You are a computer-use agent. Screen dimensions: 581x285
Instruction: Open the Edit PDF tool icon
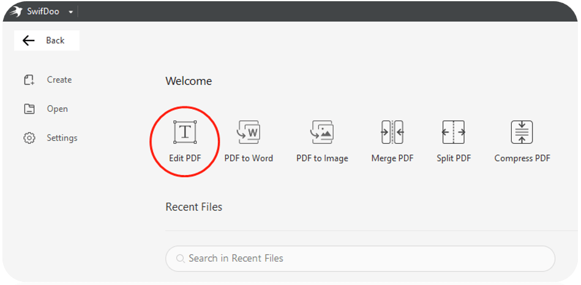point(185,132)
